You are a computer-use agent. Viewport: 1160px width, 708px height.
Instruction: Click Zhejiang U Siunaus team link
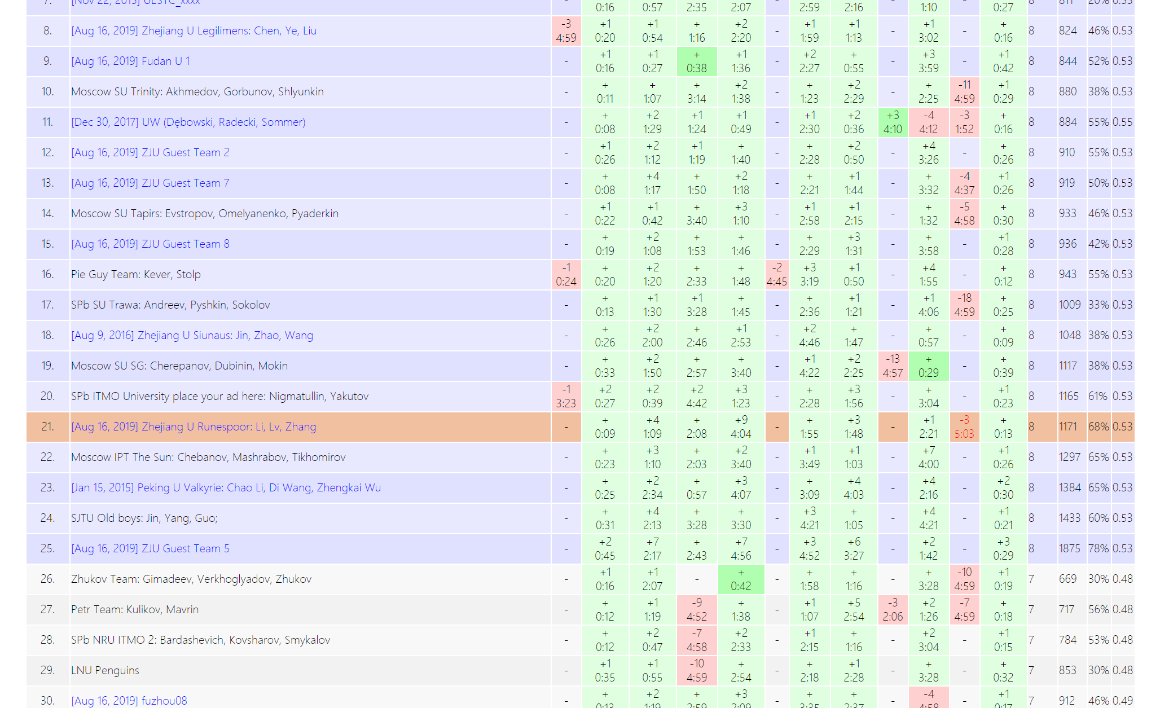(192, 335)
